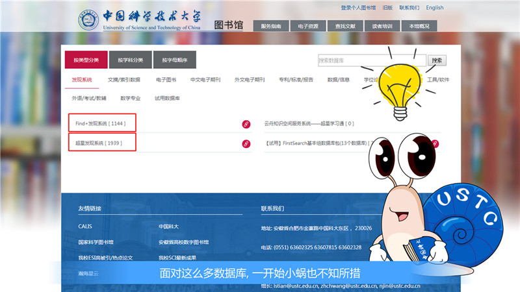Select the 发现系统 category
This screenshot has width=520, height=292.
click(x=82, y=80)
